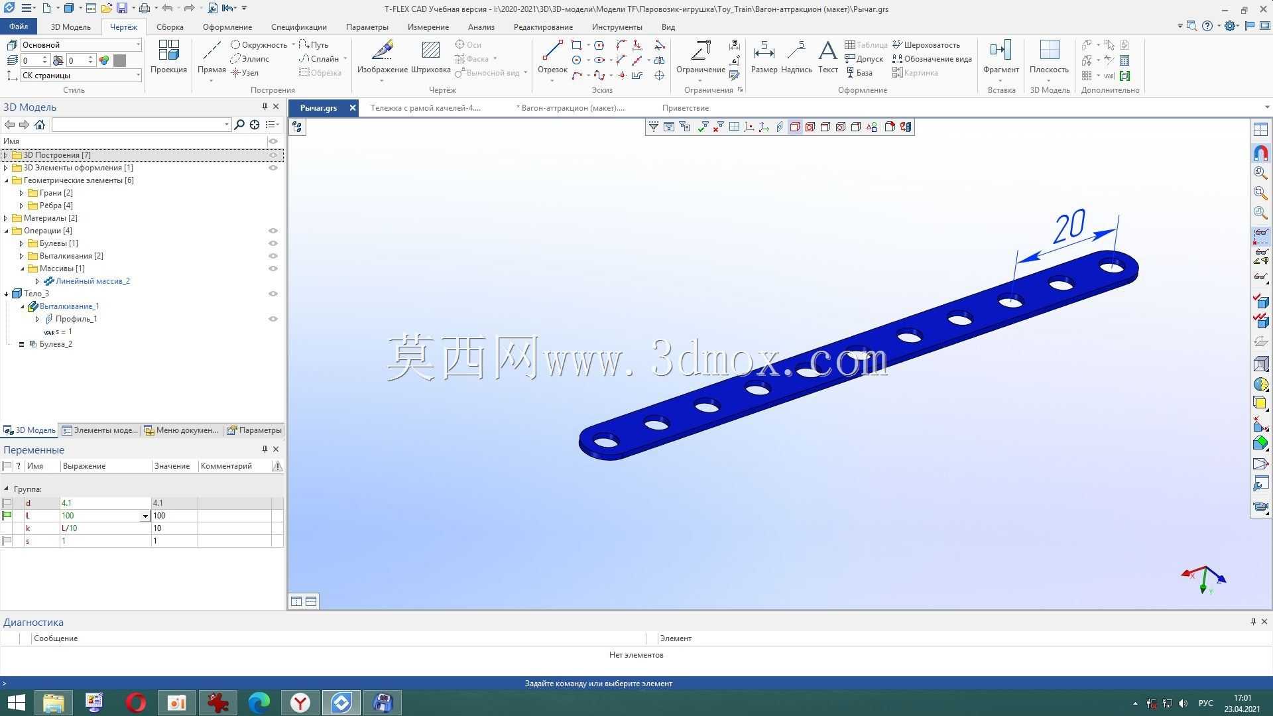Open the Ограничение constraint tool

700,57
